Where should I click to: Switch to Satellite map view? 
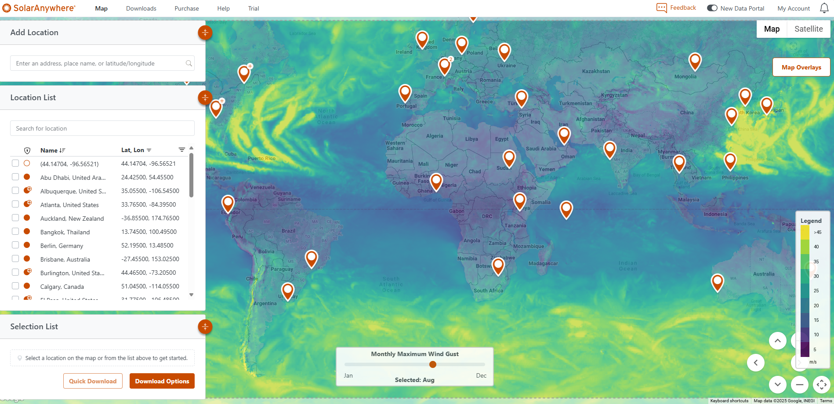click(x=808, y=29)
